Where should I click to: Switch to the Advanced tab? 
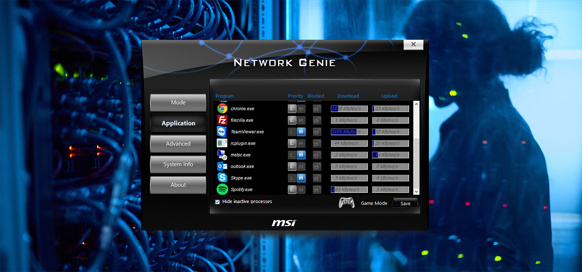pos(178,144)
